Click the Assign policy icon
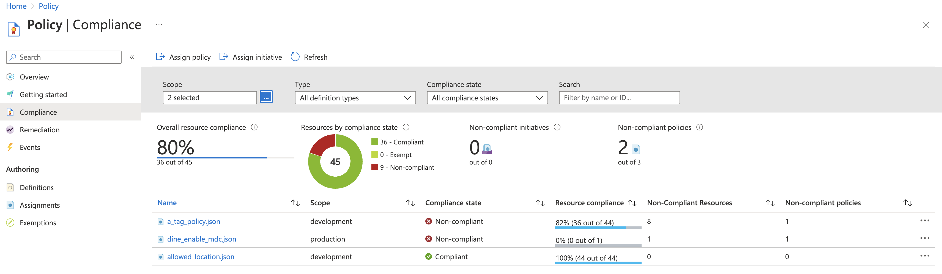The image size is (942, 274). tap(160, 57)
